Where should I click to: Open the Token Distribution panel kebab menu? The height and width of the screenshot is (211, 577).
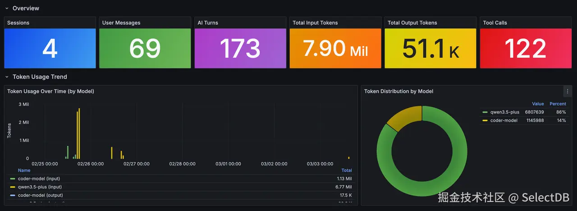[568, 91]
